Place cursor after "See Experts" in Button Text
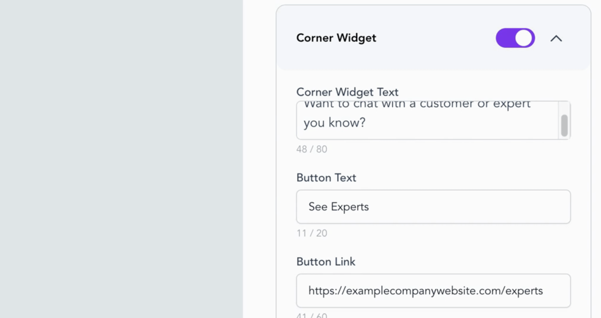601x318 pixels. (x=370, y=207)
